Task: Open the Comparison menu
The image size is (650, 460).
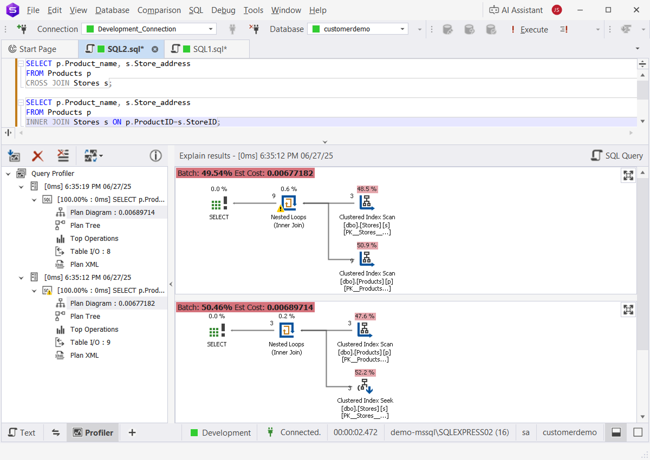Action: pos(159,10)
